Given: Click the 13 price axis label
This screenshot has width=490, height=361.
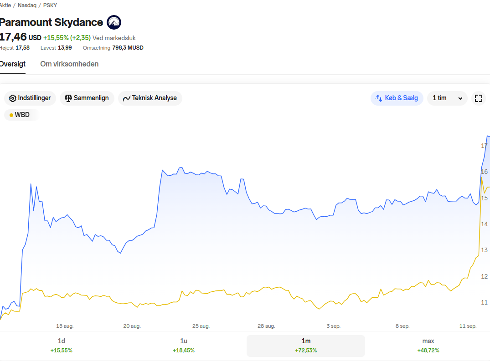Looking at the screenshot, I should [x=484, y=250].
